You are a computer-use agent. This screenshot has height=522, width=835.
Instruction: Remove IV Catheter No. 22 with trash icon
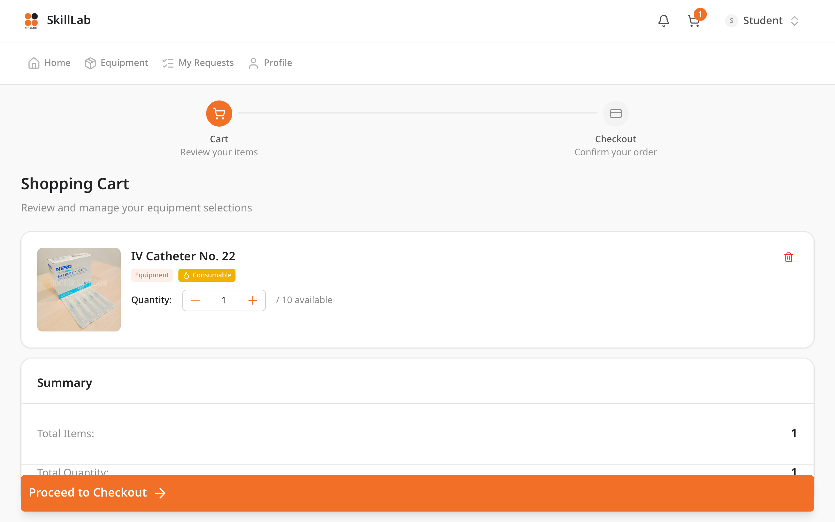click(788, 257)
